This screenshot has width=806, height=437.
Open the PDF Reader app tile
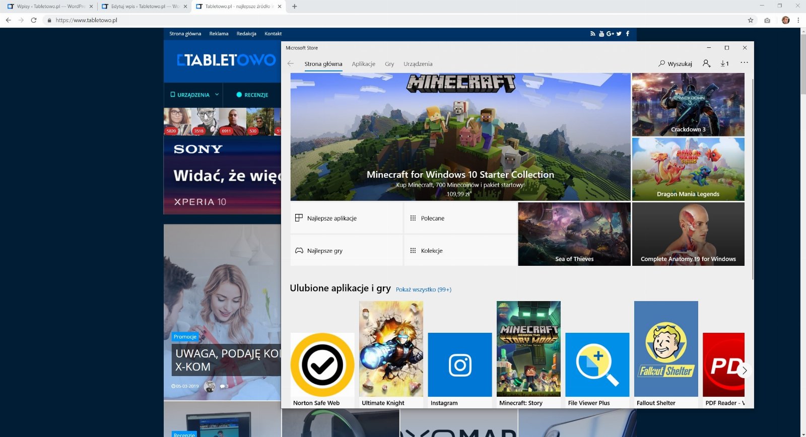[x=723, y=370]
